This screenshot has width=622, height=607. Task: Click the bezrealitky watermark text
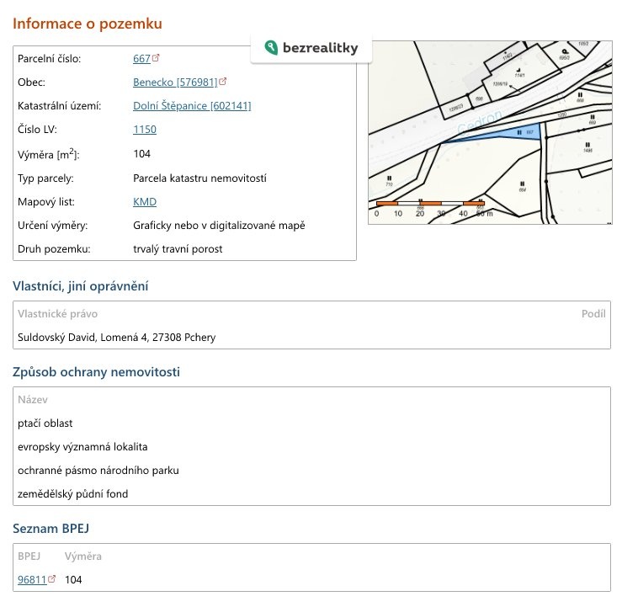tap(320, 48)
